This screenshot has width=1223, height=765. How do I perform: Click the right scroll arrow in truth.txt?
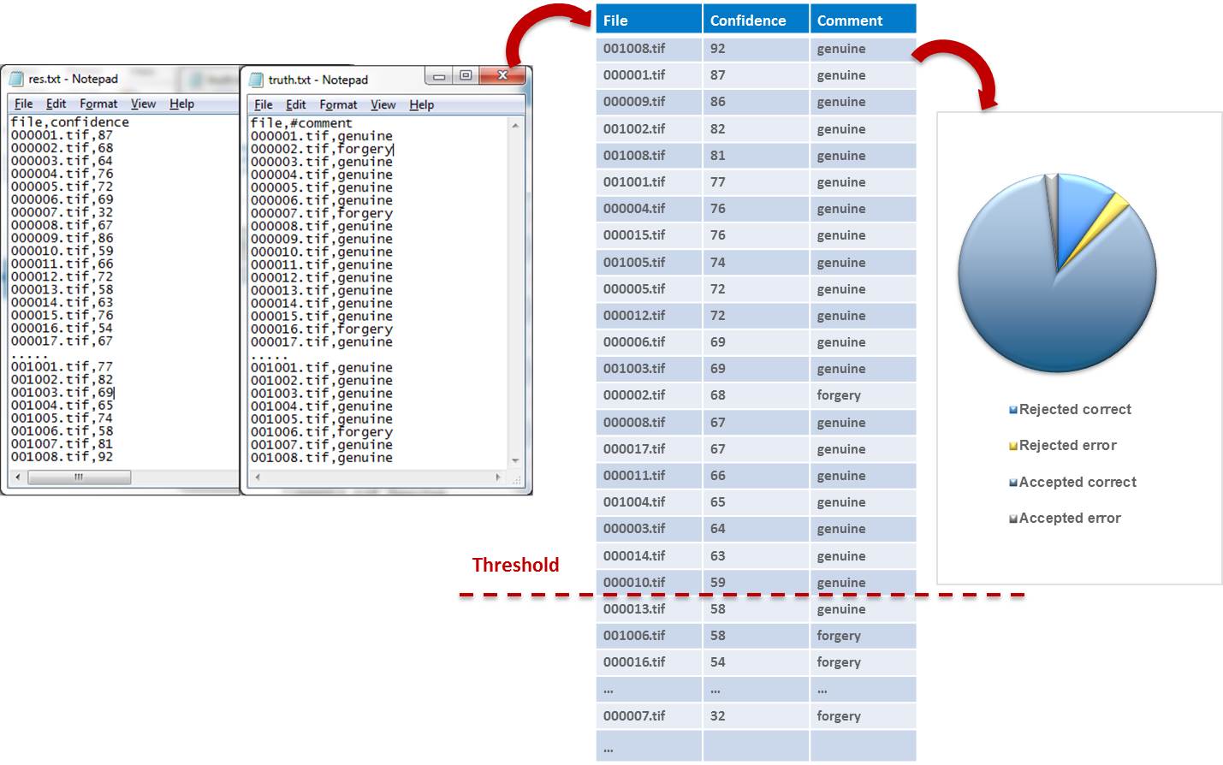coord(498,477)
